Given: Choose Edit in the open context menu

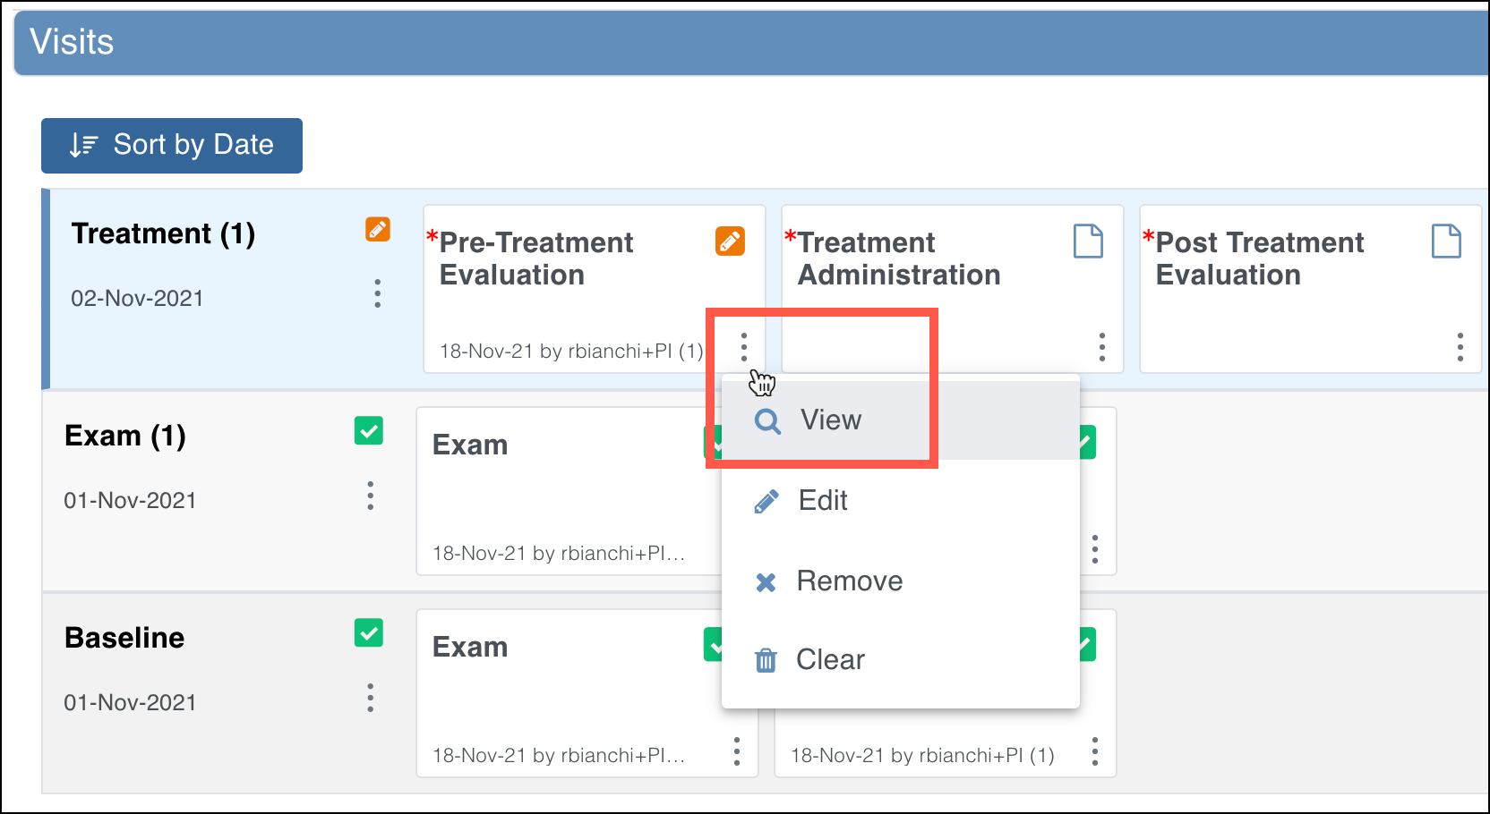Looking at the screenshot, I should [822, 501].
